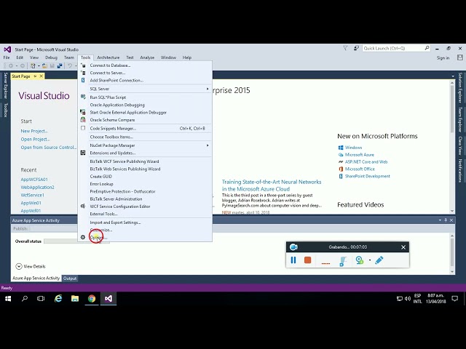Pause the recording in the recorder widget
This screenshot has width=466, height=349.
[x=293, y=260]
